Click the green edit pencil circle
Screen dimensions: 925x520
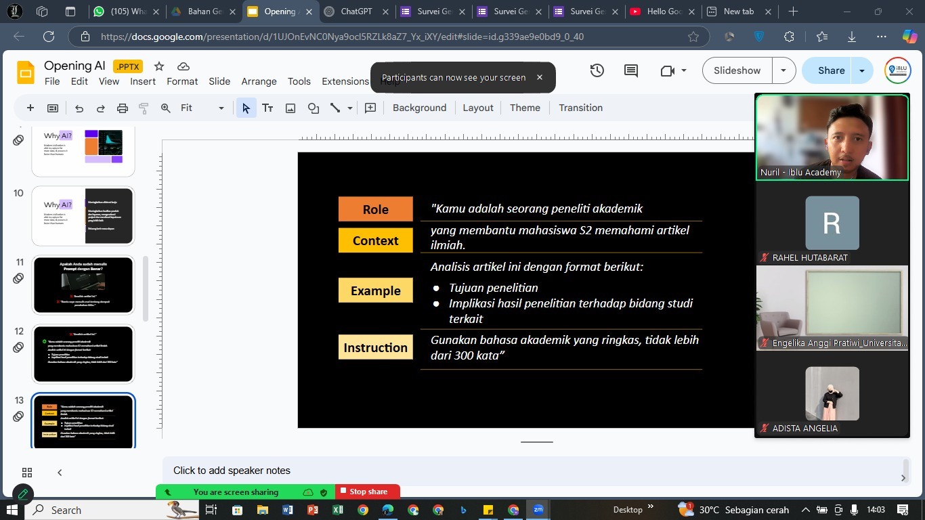point(22,494)
